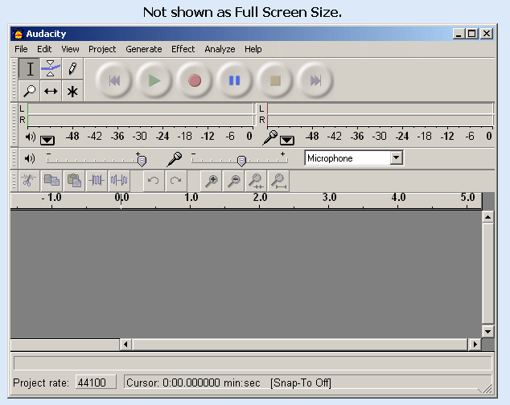Open the File menu
The width and height of the screenshot is (510, 405).
tap(21, 49)
